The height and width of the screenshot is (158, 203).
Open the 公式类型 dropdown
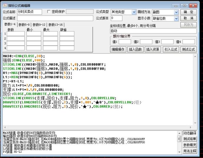134,12
